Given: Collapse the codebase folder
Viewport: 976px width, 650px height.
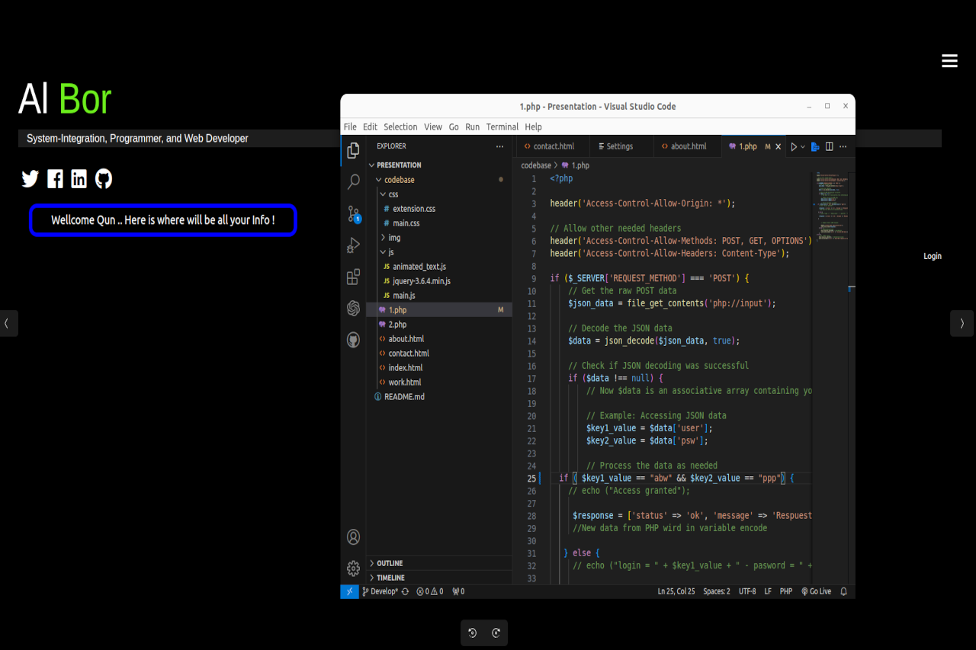Looking at the screenshot, I should (399, 180).
